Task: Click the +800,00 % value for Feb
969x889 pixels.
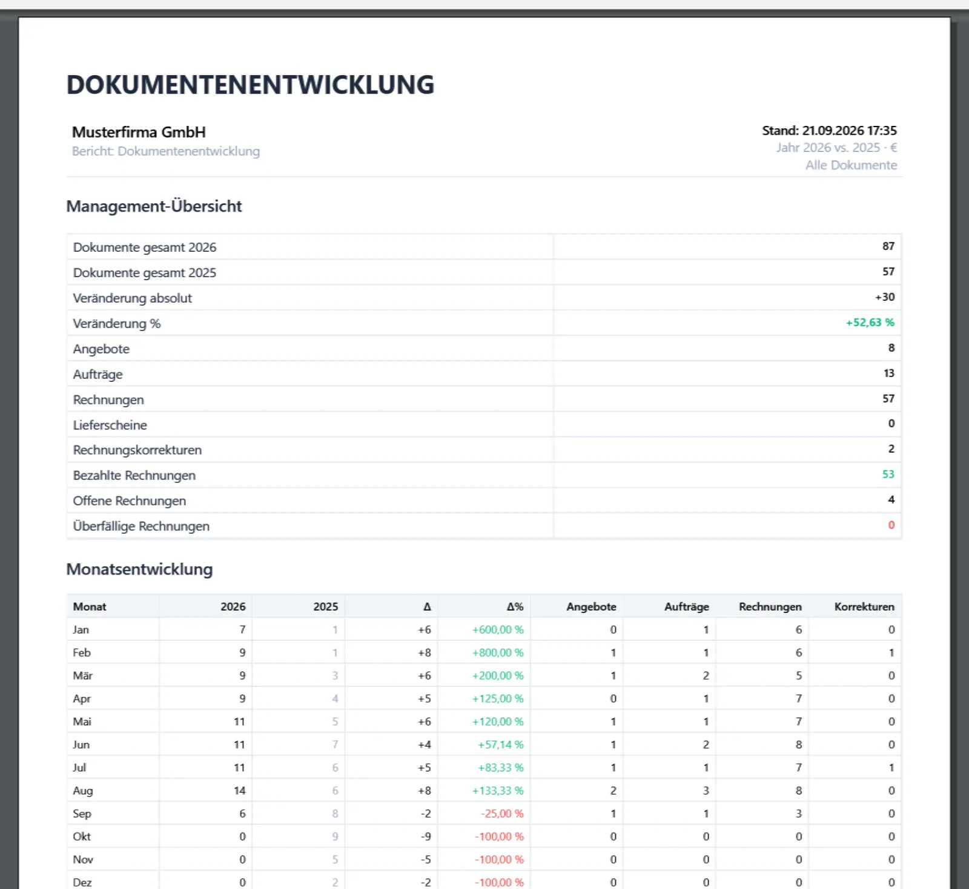Action: point(498,652)
